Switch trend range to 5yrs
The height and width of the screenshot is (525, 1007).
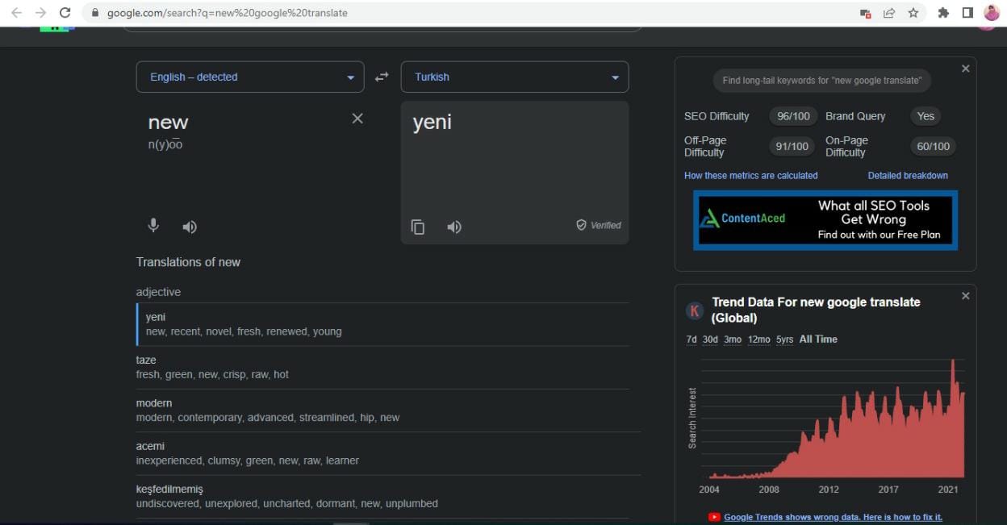click(x=785, y=340)
